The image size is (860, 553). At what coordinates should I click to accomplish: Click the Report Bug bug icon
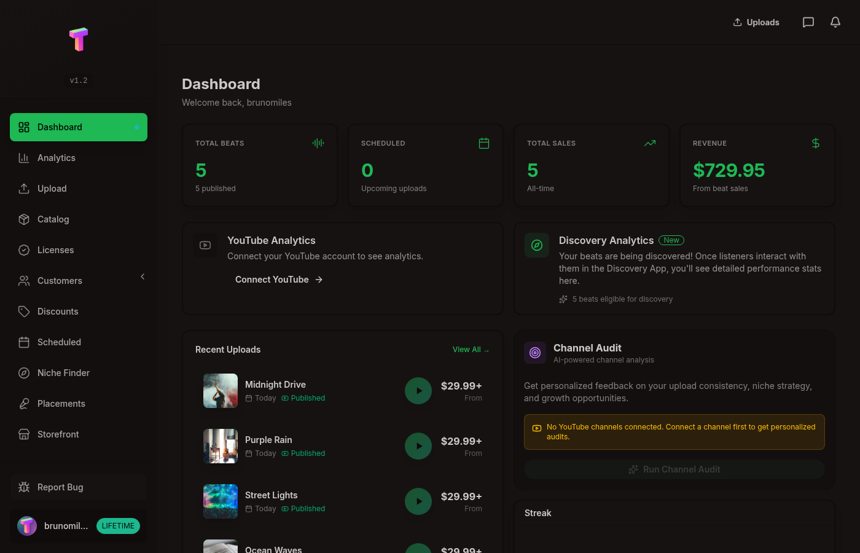coord(23,487)
